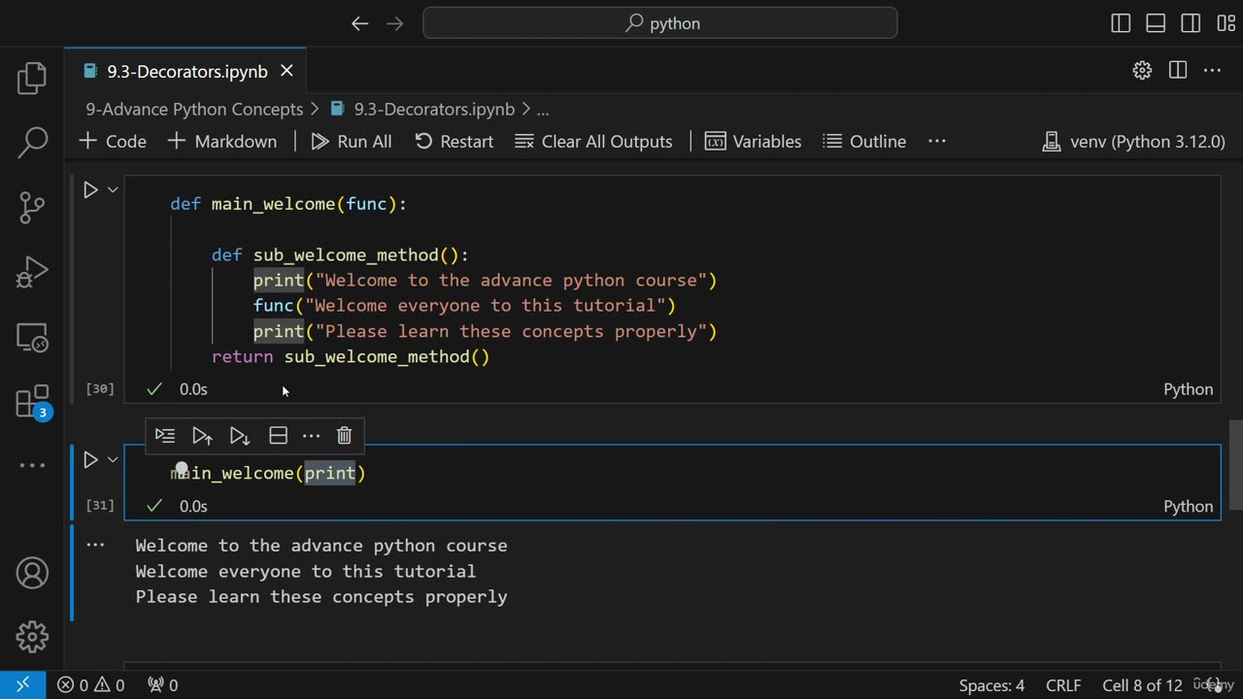
Task: Click execution count [30] label
Action: [100, 389]
